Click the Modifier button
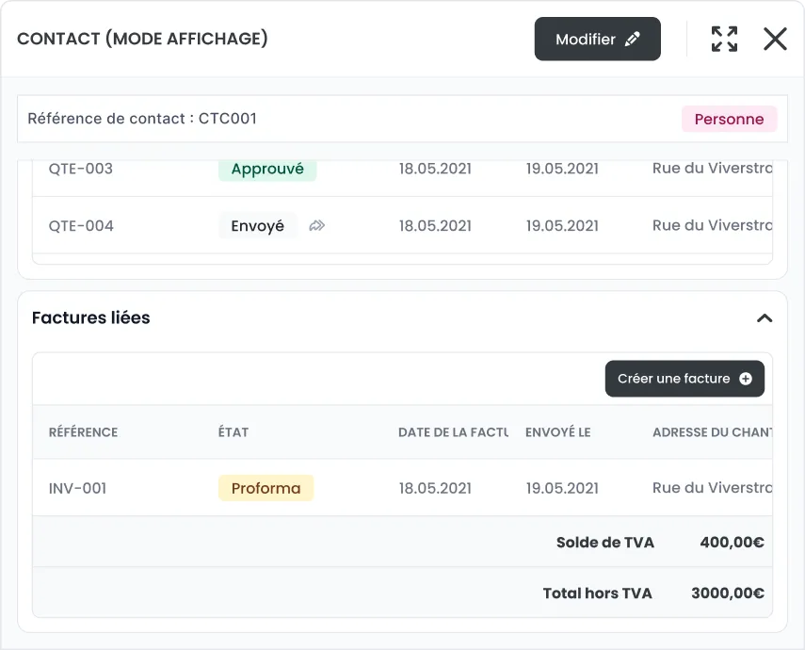Image resolution: width=805 pixels, height=650 pixels. point(597,40)
